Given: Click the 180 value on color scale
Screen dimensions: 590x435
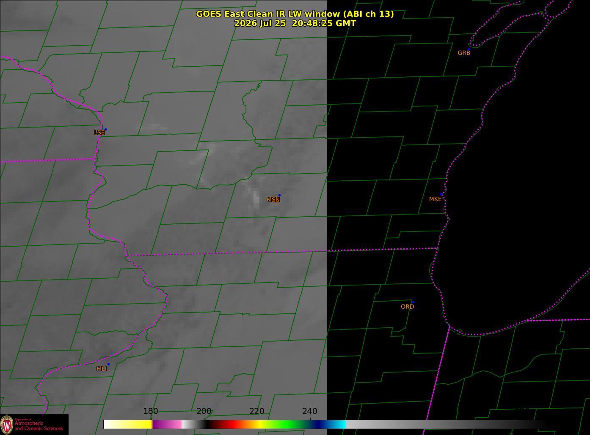Looking at the screenshot, I should pos(150,411).
